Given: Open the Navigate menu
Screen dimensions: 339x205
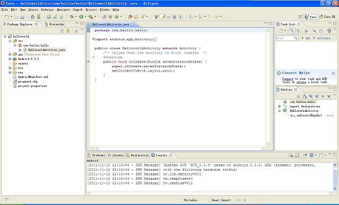Looking at the screenshot, I should tap(64, 10).
